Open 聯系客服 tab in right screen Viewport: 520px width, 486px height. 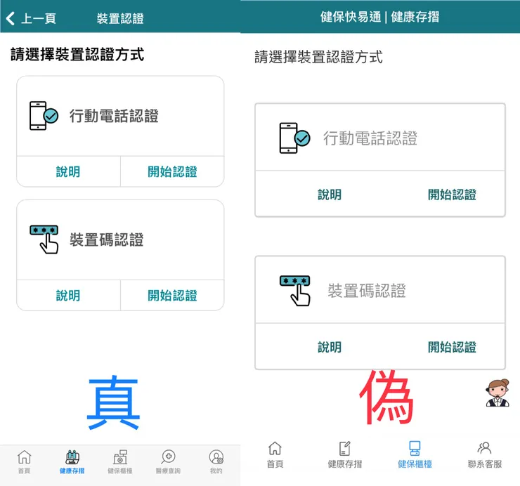[x=485, y=454]
